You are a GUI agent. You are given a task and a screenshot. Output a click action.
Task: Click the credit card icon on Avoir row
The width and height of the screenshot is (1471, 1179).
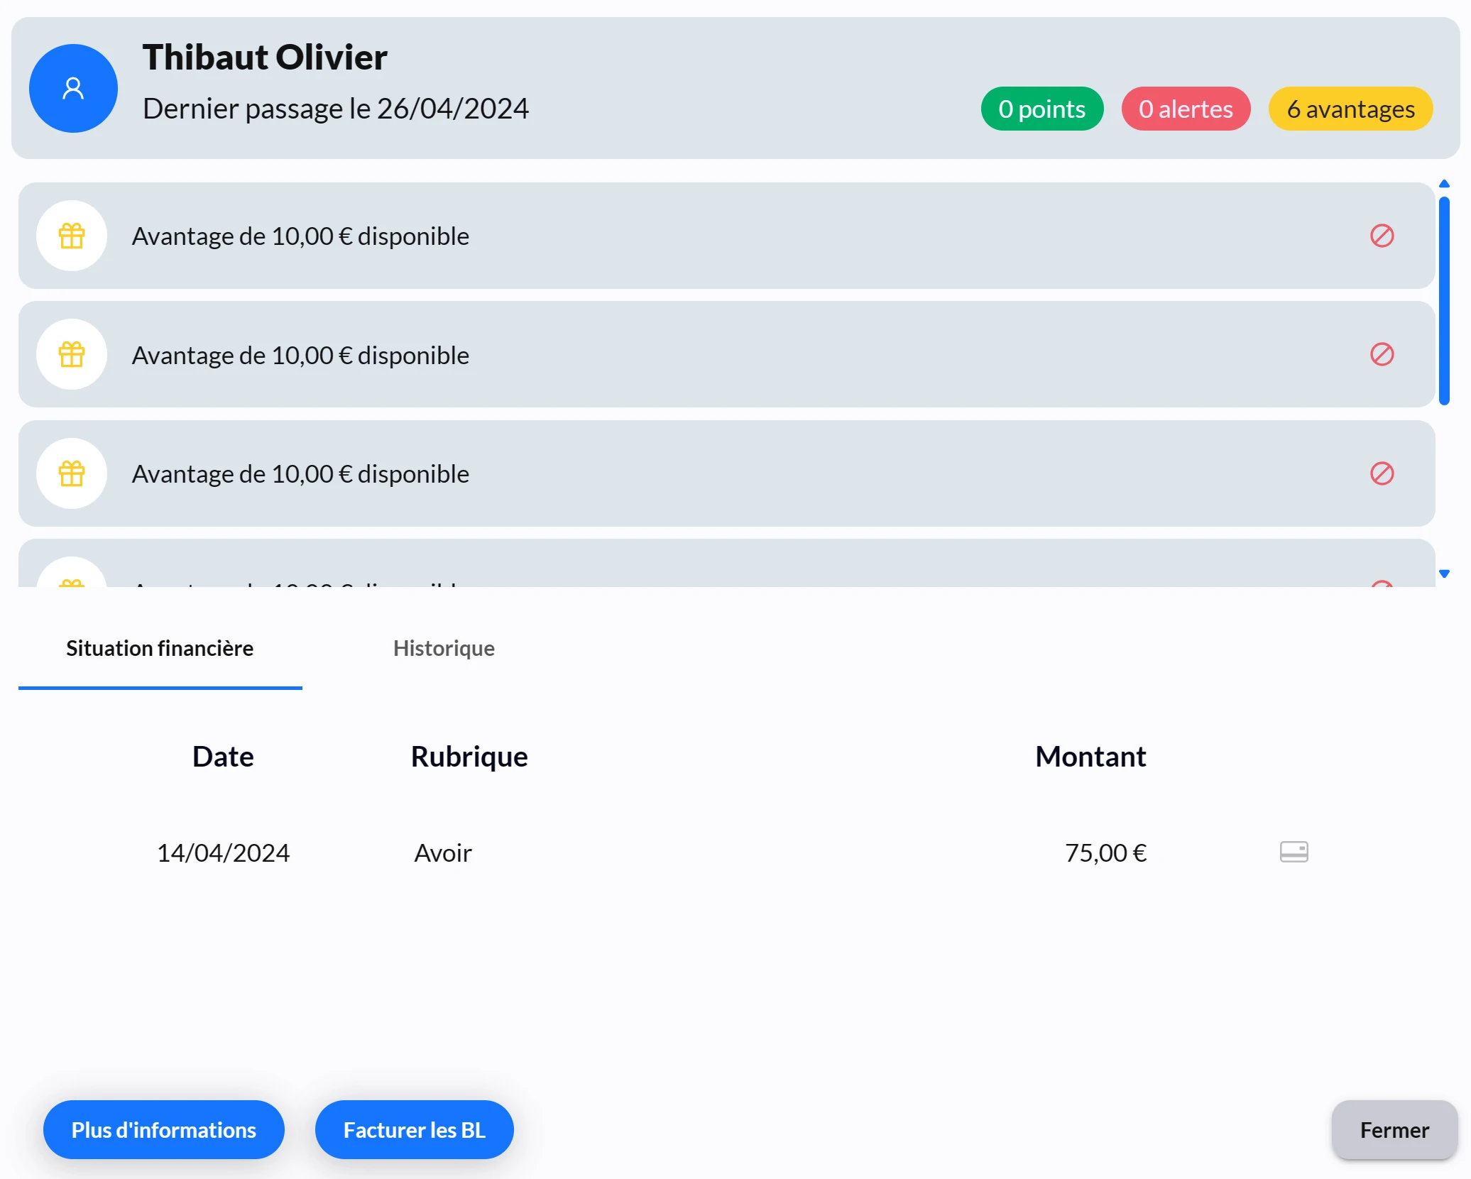[1294, 852]
